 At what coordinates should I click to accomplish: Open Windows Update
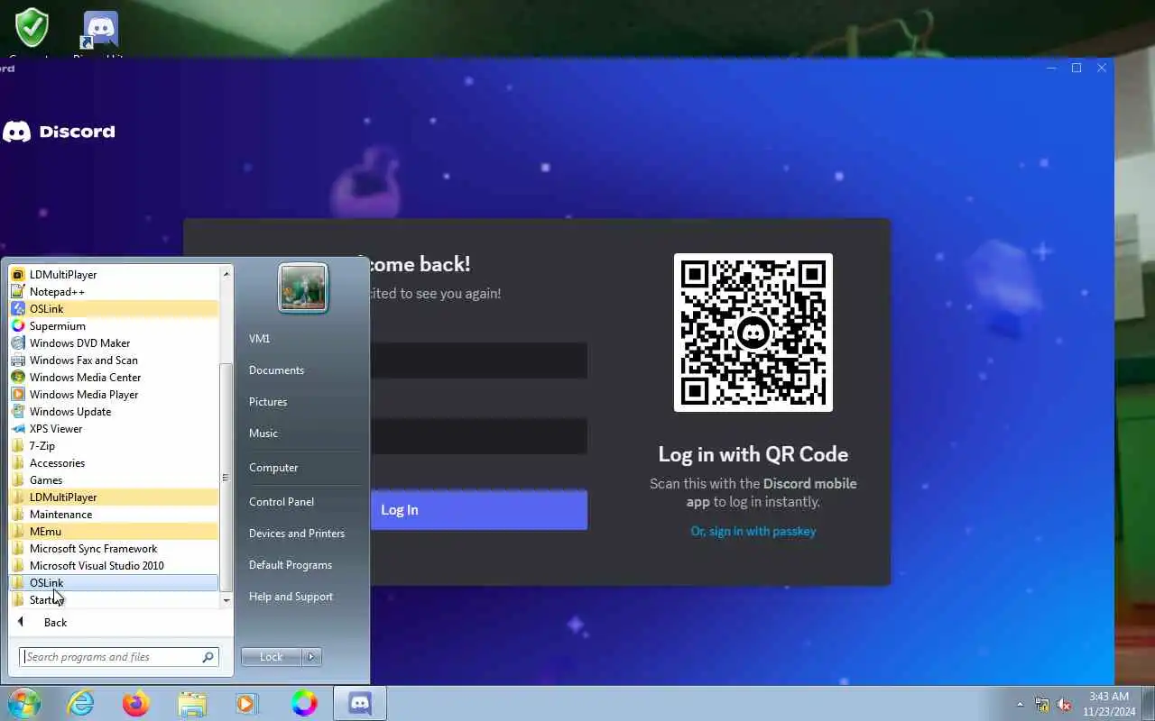114,411
